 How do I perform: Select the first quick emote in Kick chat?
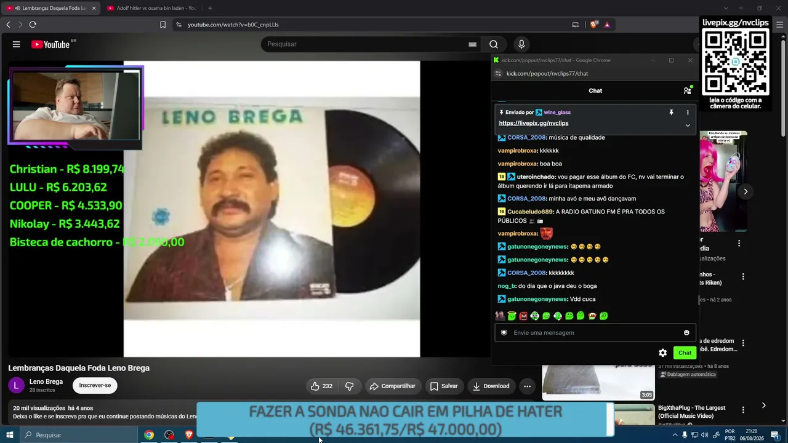500,316
